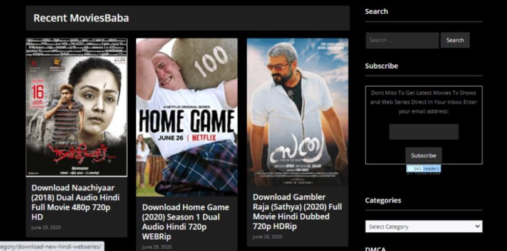Image resolution: width=507 pixels, height=251 pixels.
Task: Click the Recent MoviesBaba heading
Action: (x=81, y=18)
